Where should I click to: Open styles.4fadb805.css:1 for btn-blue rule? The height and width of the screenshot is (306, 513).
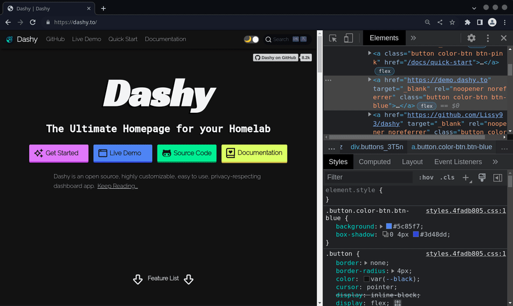pyautogui.click(x=466, y=211)
